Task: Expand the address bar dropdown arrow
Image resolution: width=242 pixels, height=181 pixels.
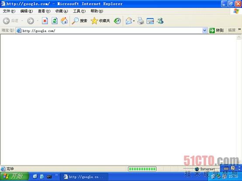Action: 204,31
